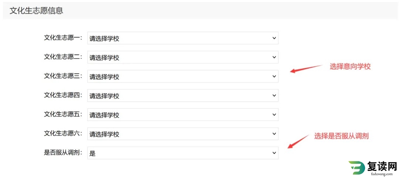Select 请选择学校 text in 文化生志愿六 field

tap(104, 134)
